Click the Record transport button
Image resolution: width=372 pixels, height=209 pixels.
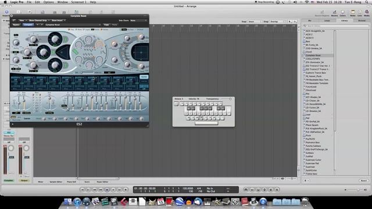(x=126, y=190)
